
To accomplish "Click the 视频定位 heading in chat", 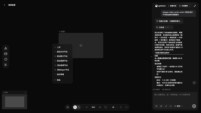I will (x=158, y=77).
